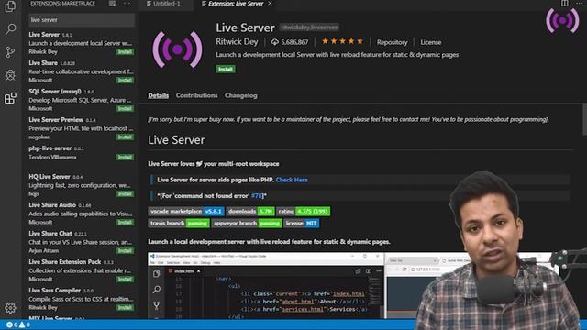
Task: Select the Live Share Chat list entry
Action: [81, 242]
